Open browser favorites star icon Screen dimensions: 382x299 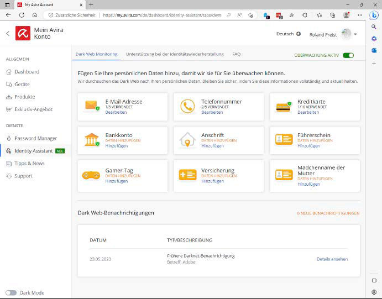(250, 15)
